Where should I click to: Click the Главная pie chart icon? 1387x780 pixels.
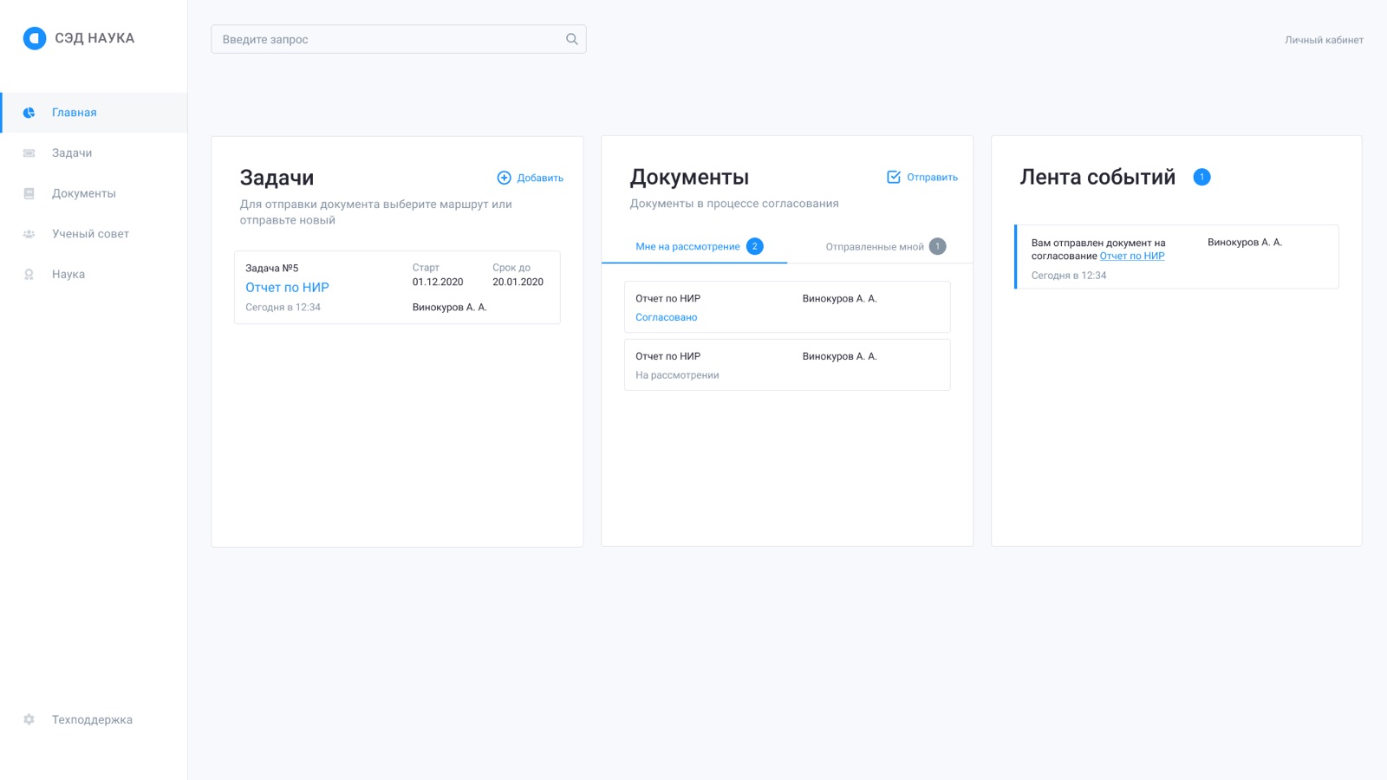(x=29, y=113)
